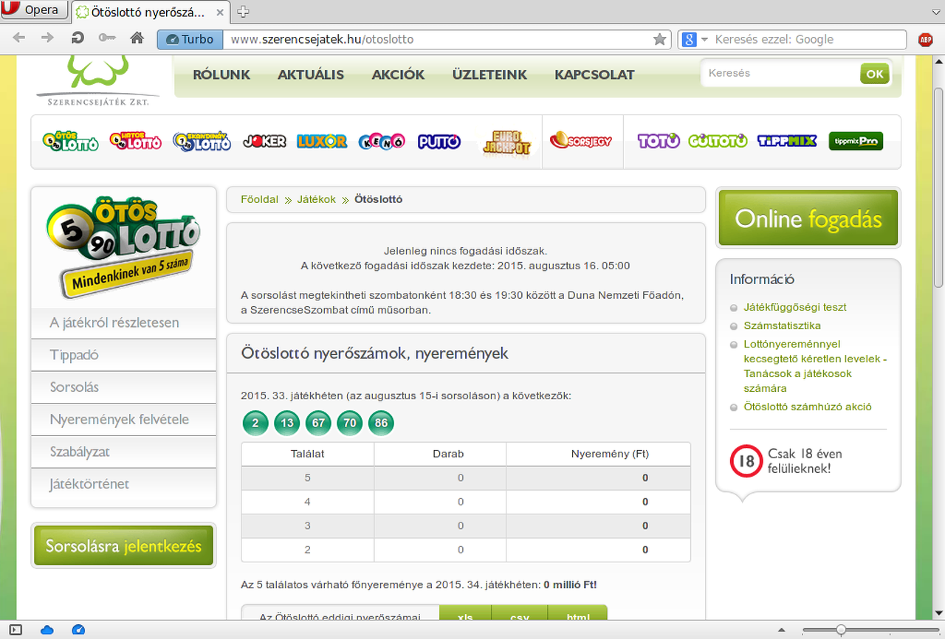The image size is (945, 639).
Task: Open the TippmixPro game logo
Action: coord(856,140)
